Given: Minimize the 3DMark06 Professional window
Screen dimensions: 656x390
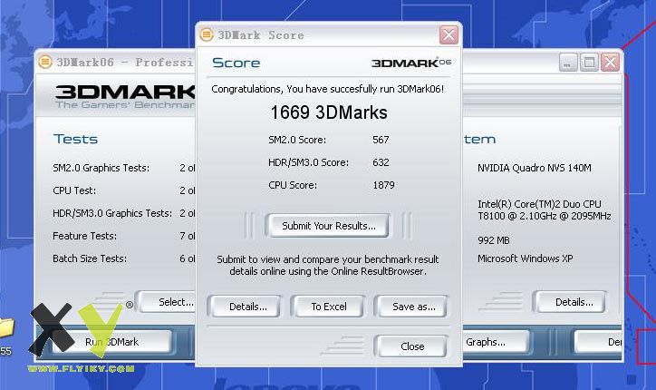Looking at the screenshot, I should tap(568, 63).
